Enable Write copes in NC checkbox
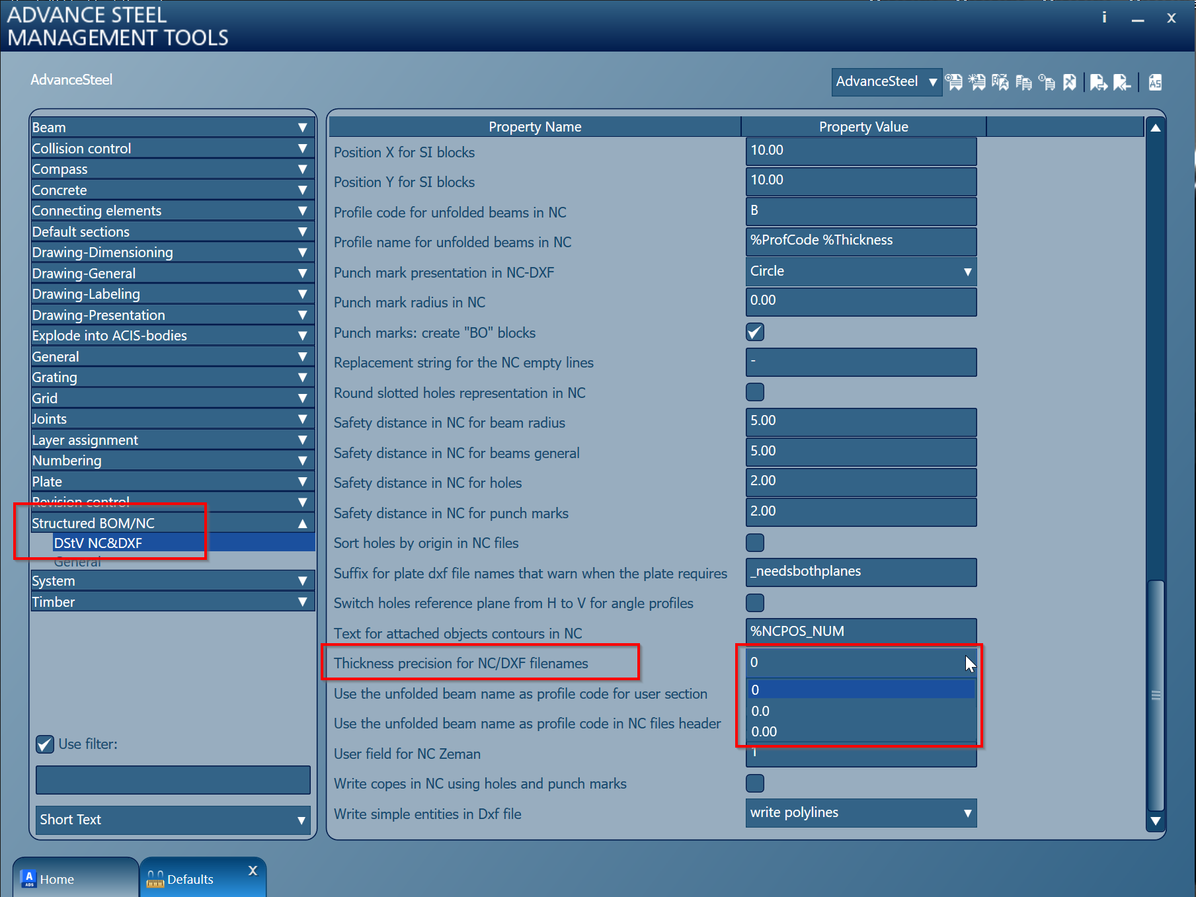Viewport: 1196px width, 897px height. (x=755, y=783)
